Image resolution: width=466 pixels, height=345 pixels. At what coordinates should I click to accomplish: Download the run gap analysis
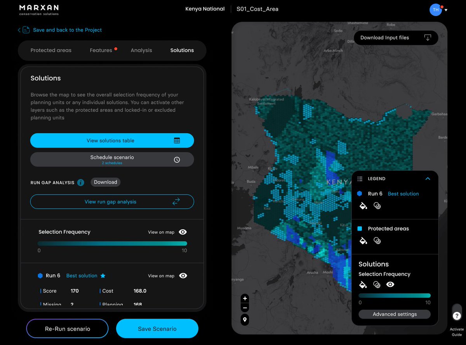coord(105,182)
